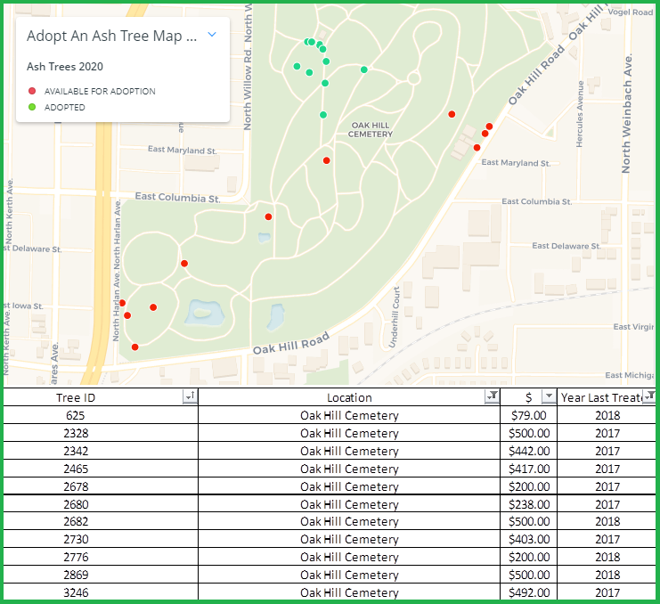
Task: Click the Location cell in row 2342
Action: tap(349, 451)
